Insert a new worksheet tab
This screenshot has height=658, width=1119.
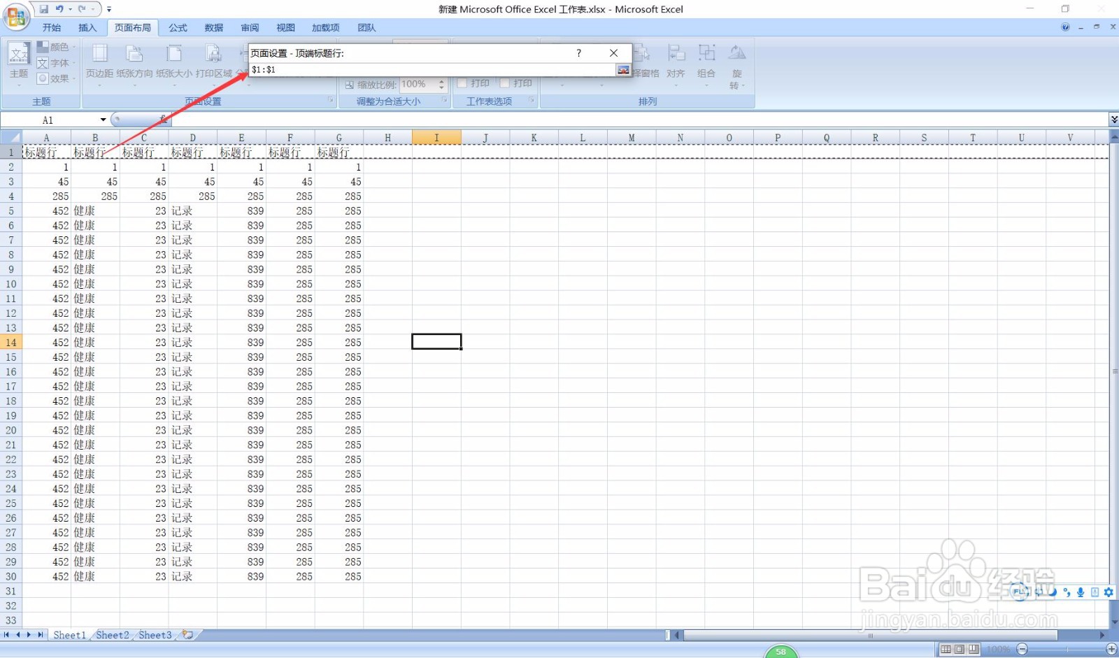click(x=188, y=635)
